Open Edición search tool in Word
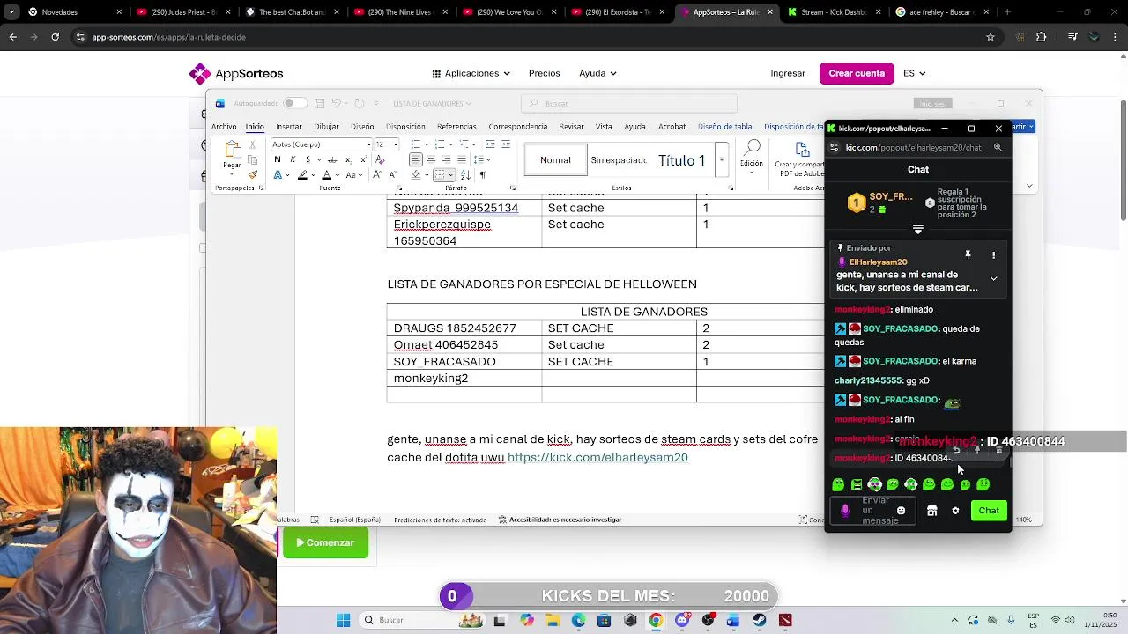This screenshot has width=1128, height=634. 752,154
